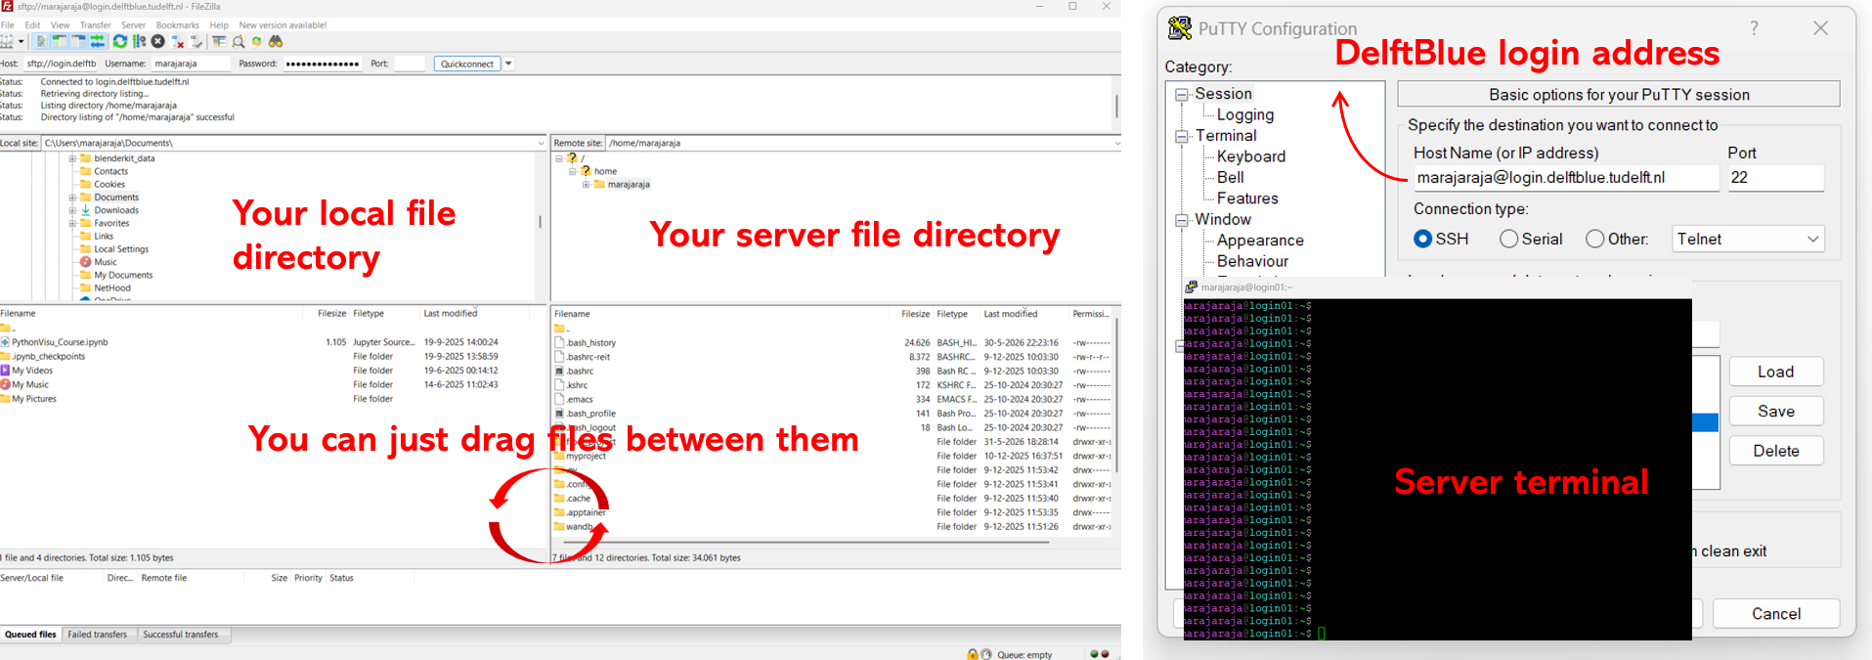Click the PuTTY terminal window title icon
This screenshot has width=1872, height=660.
pyautogui.click(x=1191, y=286)
